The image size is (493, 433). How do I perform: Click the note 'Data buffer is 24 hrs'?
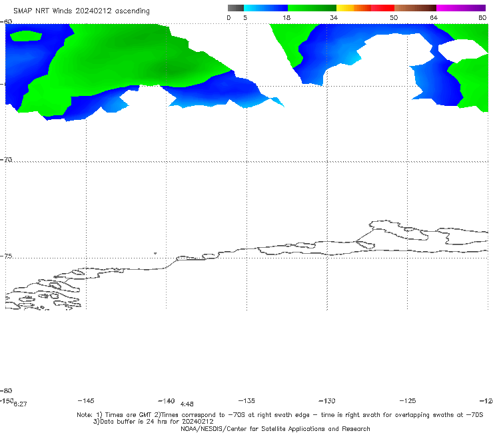pos(153,422)
